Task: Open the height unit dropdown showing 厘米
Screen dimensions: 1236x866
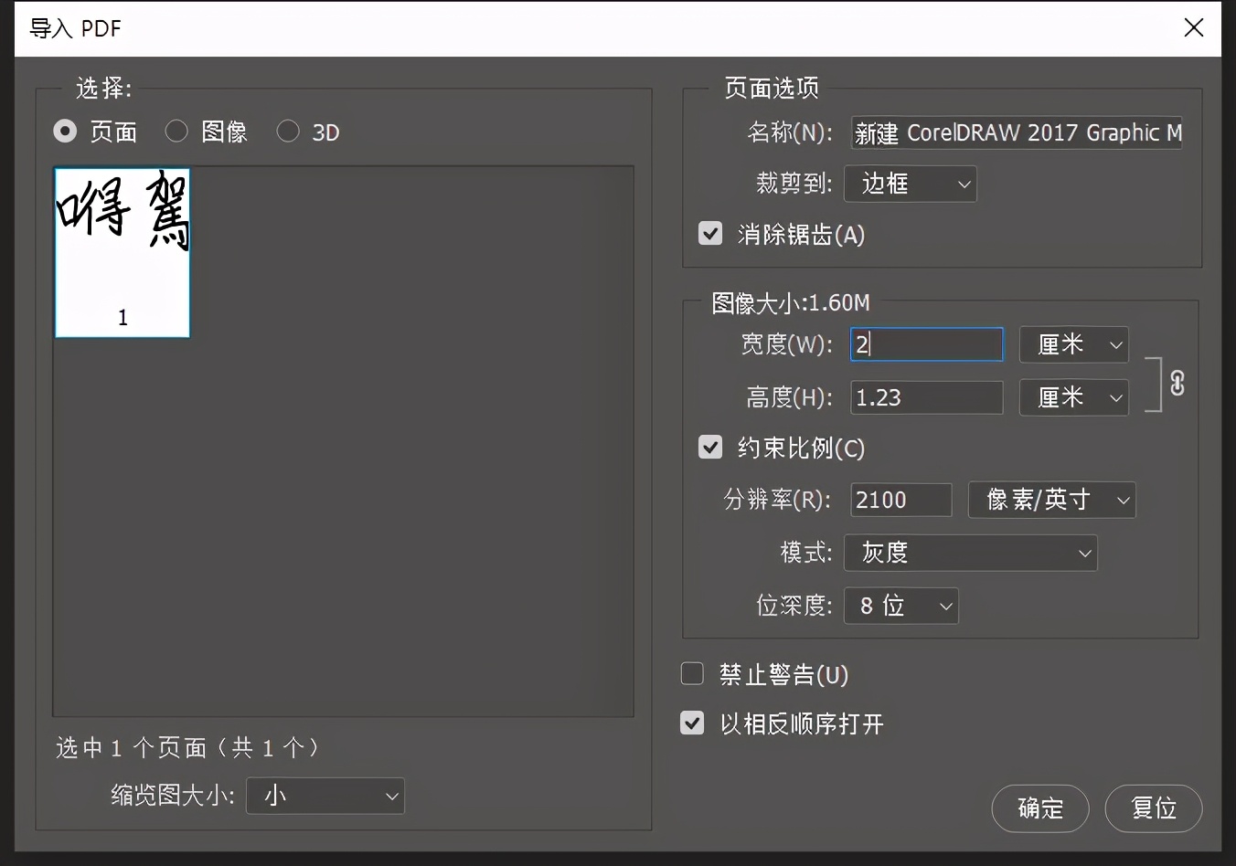Action: tap(1074, 397)
